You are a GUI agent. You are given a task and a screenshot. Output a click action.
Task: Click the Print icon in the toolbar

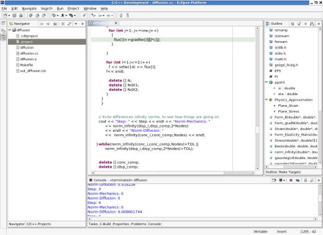pos(21,16)
